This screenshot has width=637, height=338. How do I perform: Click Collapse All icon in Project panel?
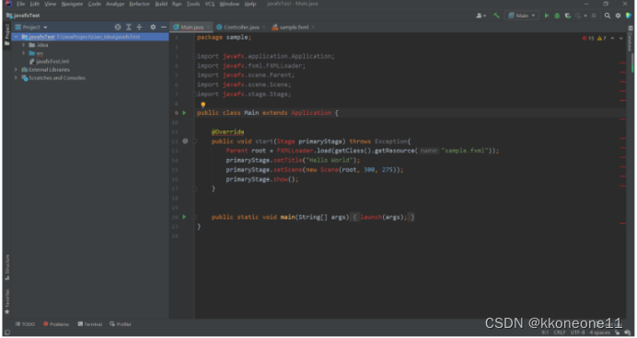point(139,28)
